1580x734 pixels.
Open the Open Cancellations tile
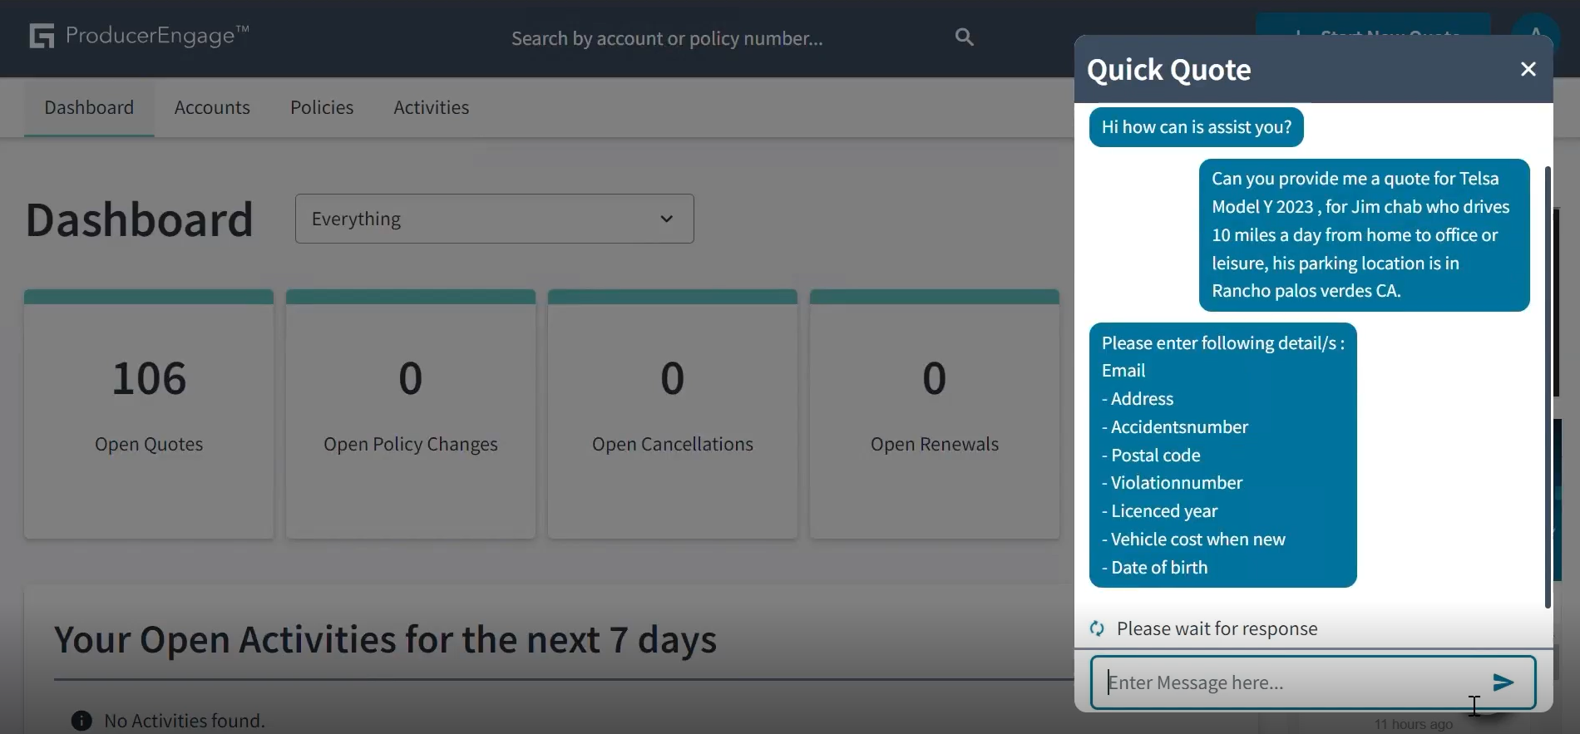coord(673,414)
